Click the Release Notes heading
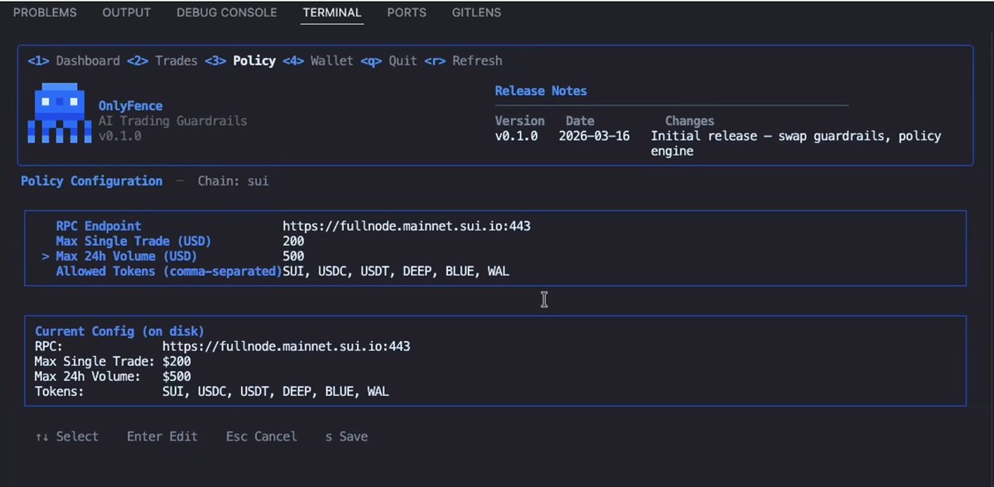The image size is (994, 487). tap(541, 91)
